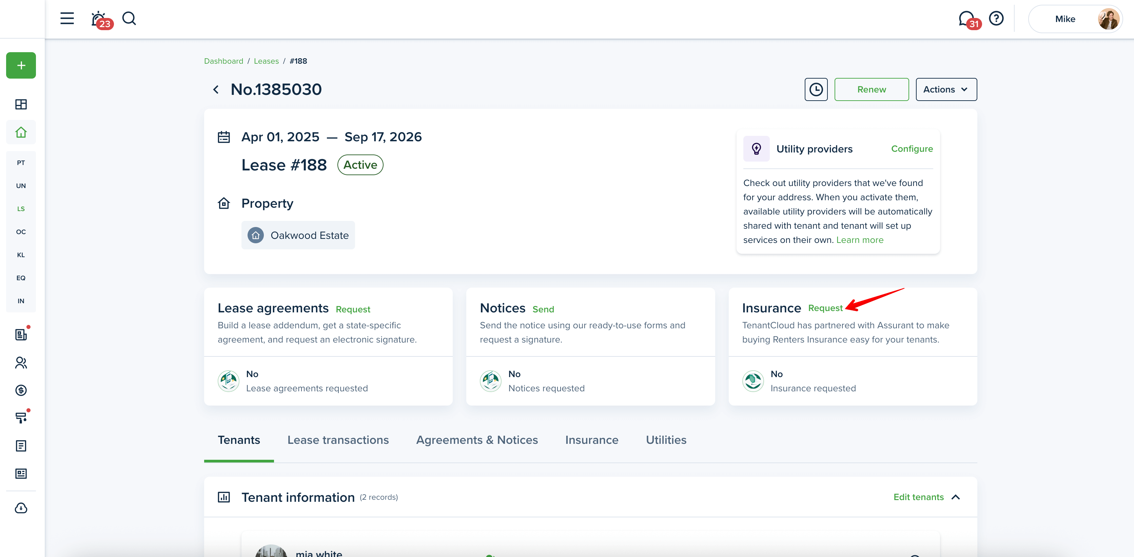Open the contacts people sidebar icon

(21, 363)
